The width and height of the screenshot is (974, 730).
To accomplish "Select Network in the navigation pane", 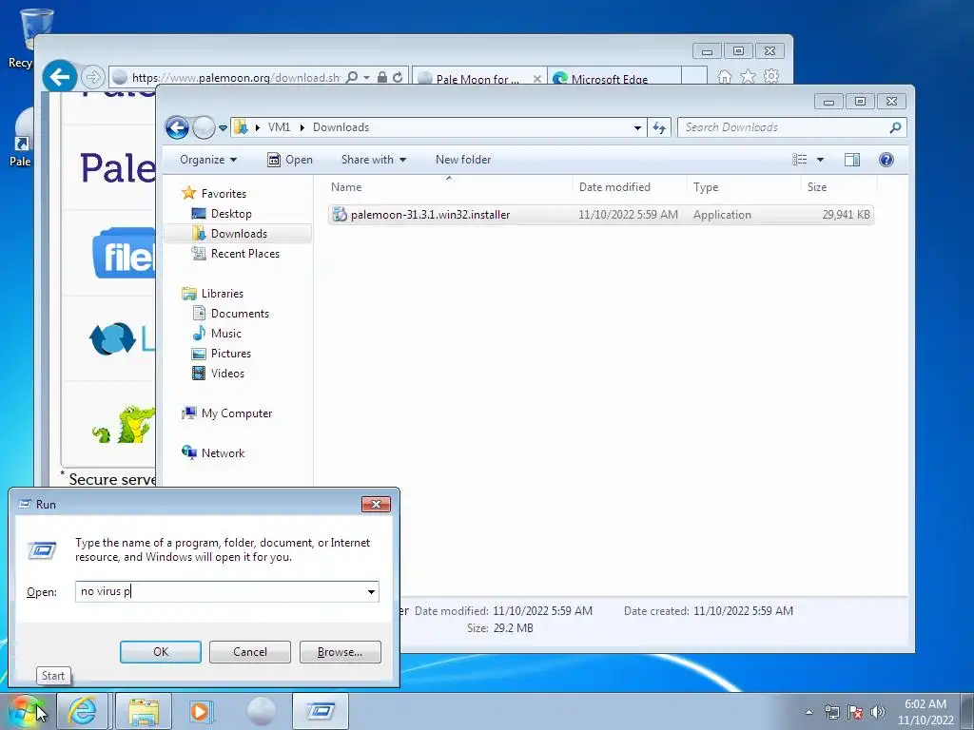I will click(223, 453).
